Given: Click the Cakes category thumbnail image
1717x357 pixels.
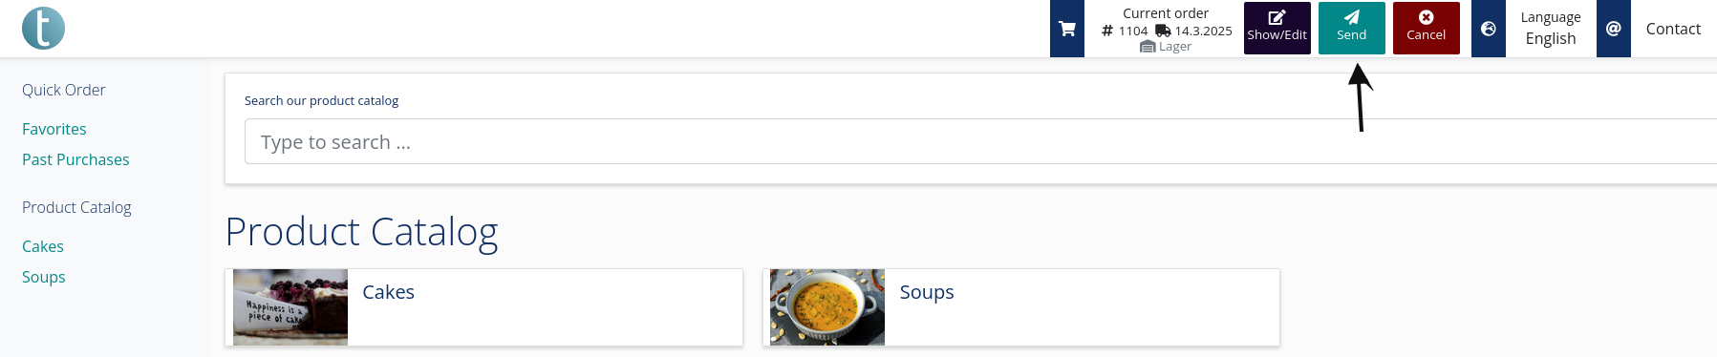Looking at the screenshot, I should (x=290, y=307).
